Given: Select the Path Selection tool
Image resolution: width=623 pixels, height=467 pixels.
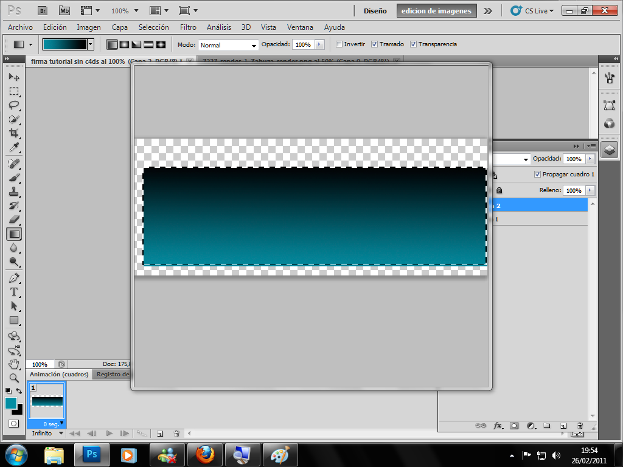Looking at the screenshot, I should tap(14, 306).
